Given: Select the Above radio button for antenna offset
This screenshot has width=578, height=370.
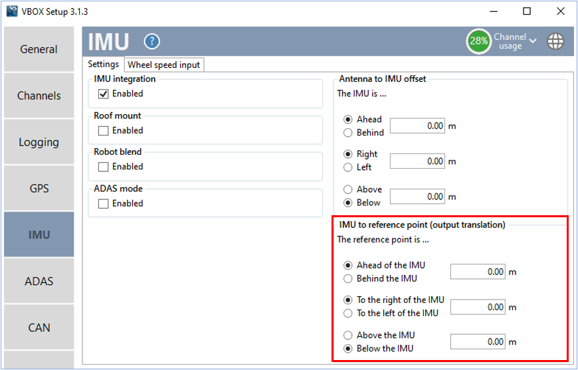Looking at the screenshot, I should pyautogui.click(x=347, y=189).
